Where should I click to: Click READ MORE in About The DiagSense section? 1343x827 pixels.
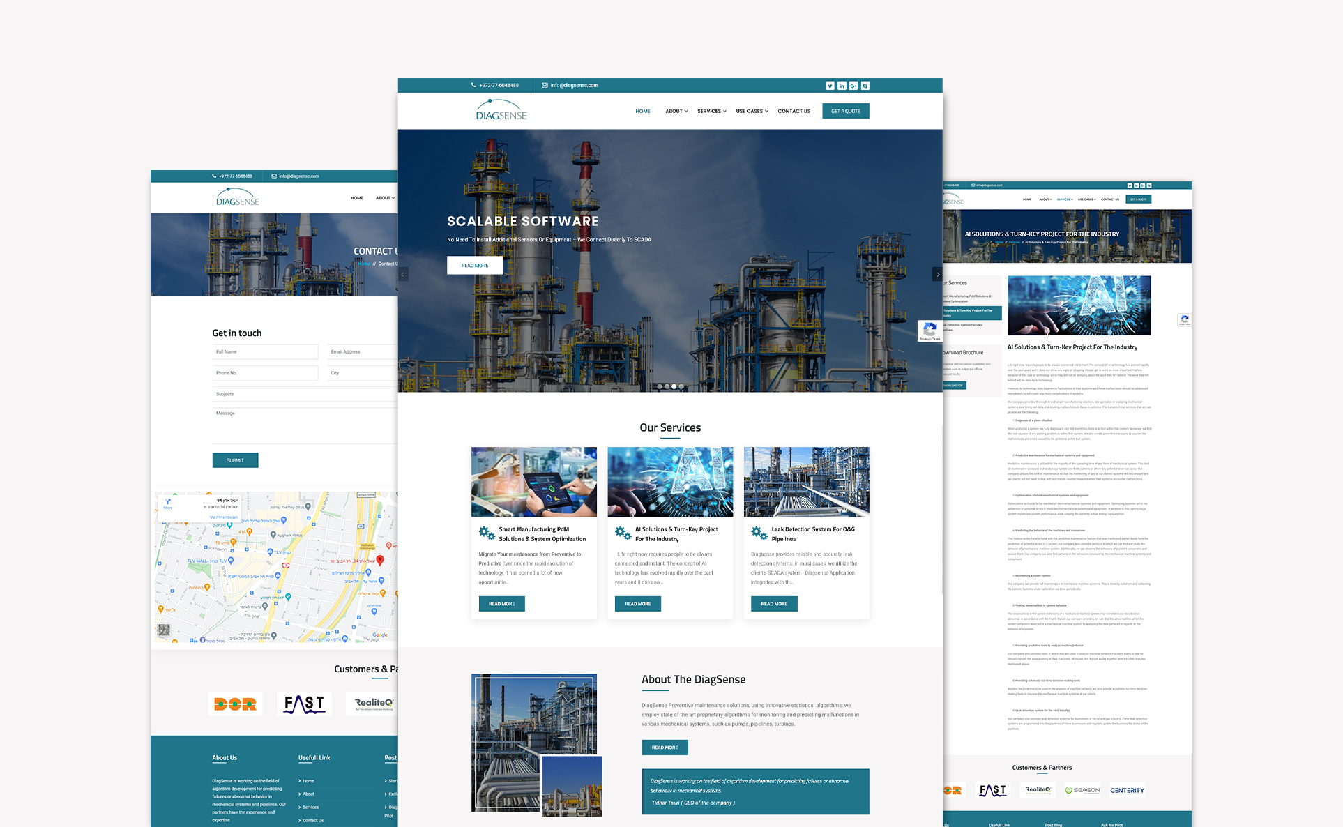point(665,748)
